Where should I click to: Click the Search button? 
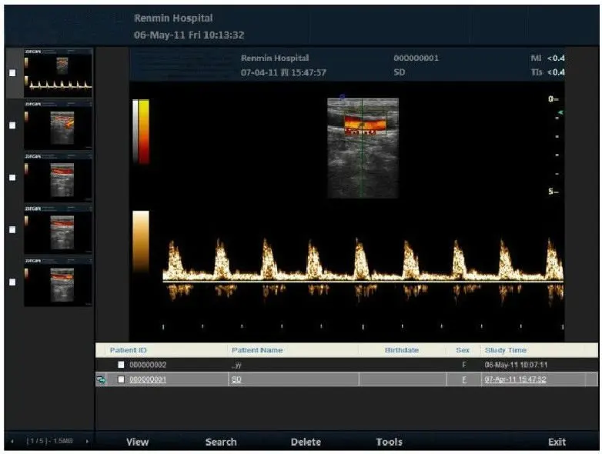click(221, 442)
